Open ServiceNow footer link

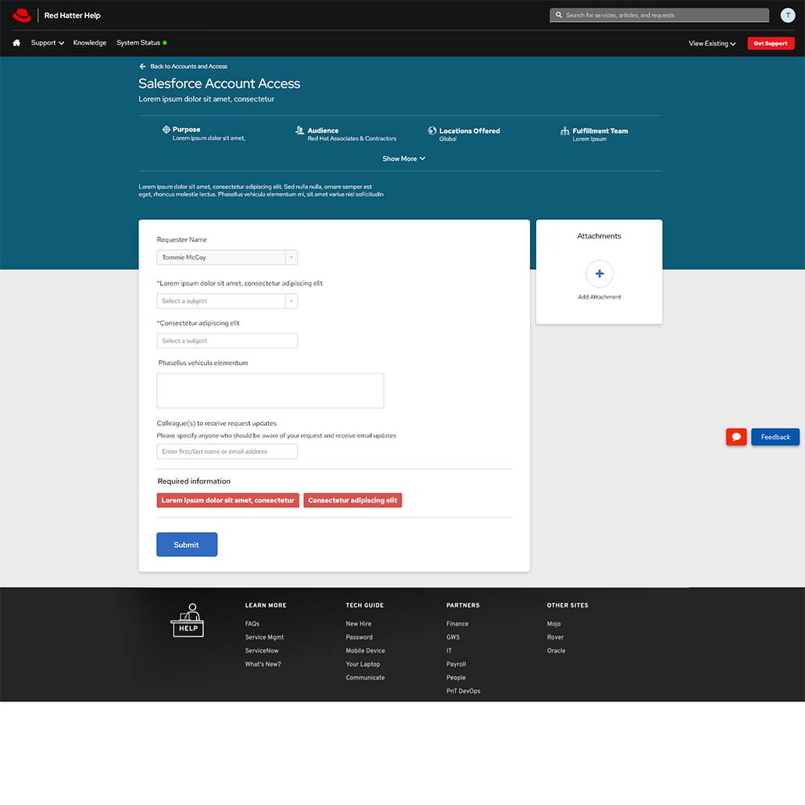tap(262, 650)
